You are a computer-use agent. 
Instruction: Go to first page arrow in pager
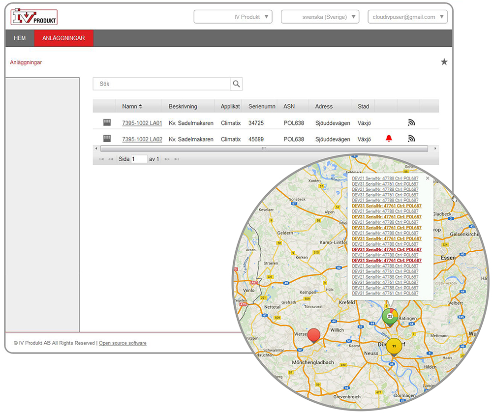[x=101, y=159]
